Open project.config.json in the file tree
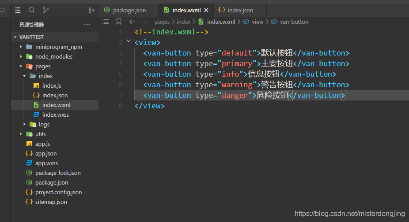 pyautogui.click(x=58, y=192)
